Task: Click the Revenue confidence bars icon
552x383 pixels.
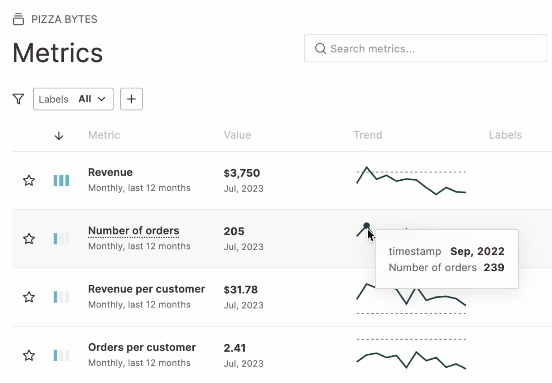Action: click(x=61, y=180)
